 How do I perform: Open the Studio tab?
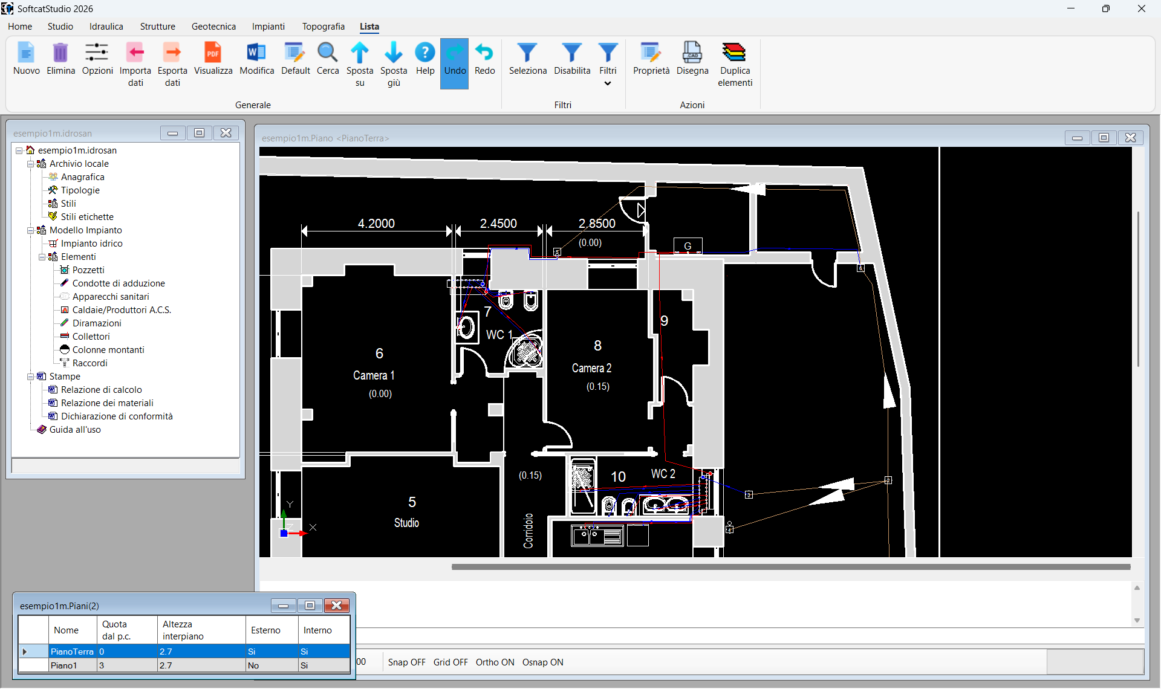coord(60,27)
